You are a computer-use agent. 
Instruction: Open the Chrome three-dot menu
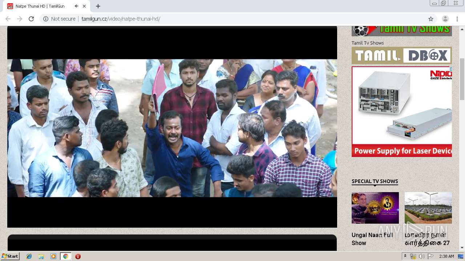pos(457,19)
